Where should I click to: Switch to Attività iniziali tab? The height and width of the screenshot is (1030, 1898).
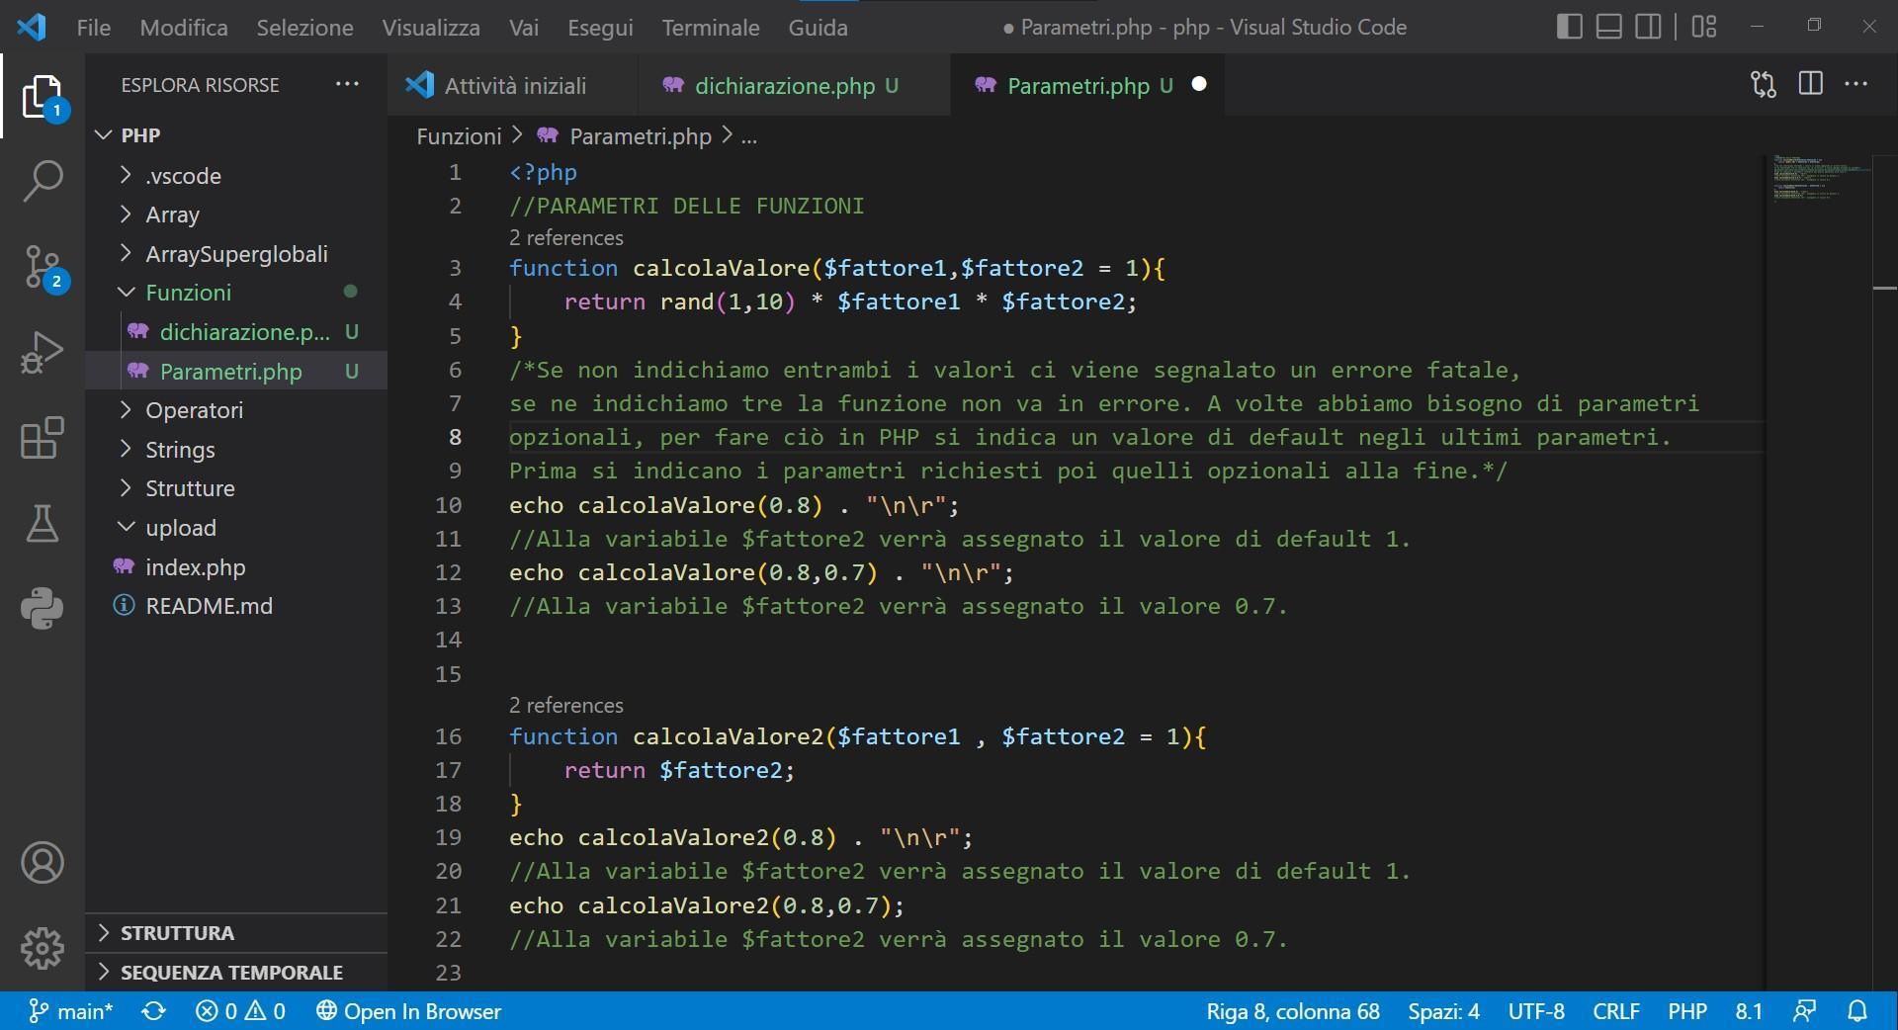512,85
